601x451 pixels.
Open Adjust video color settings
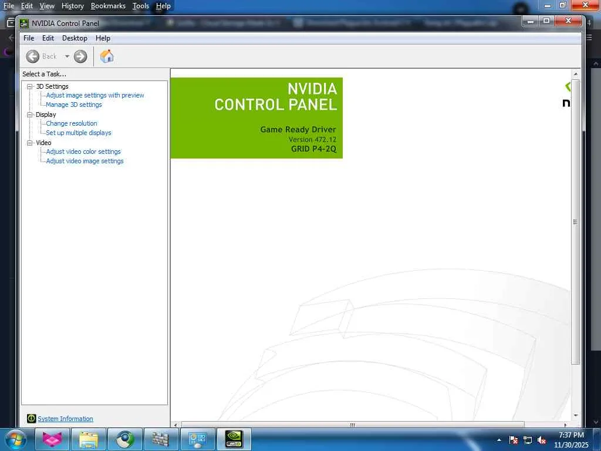tap(83, 152)
